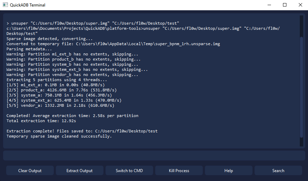308x181 pixels.
Task: Click "Total extraction time: 12.92s"
Action: (x=41, y=120)
